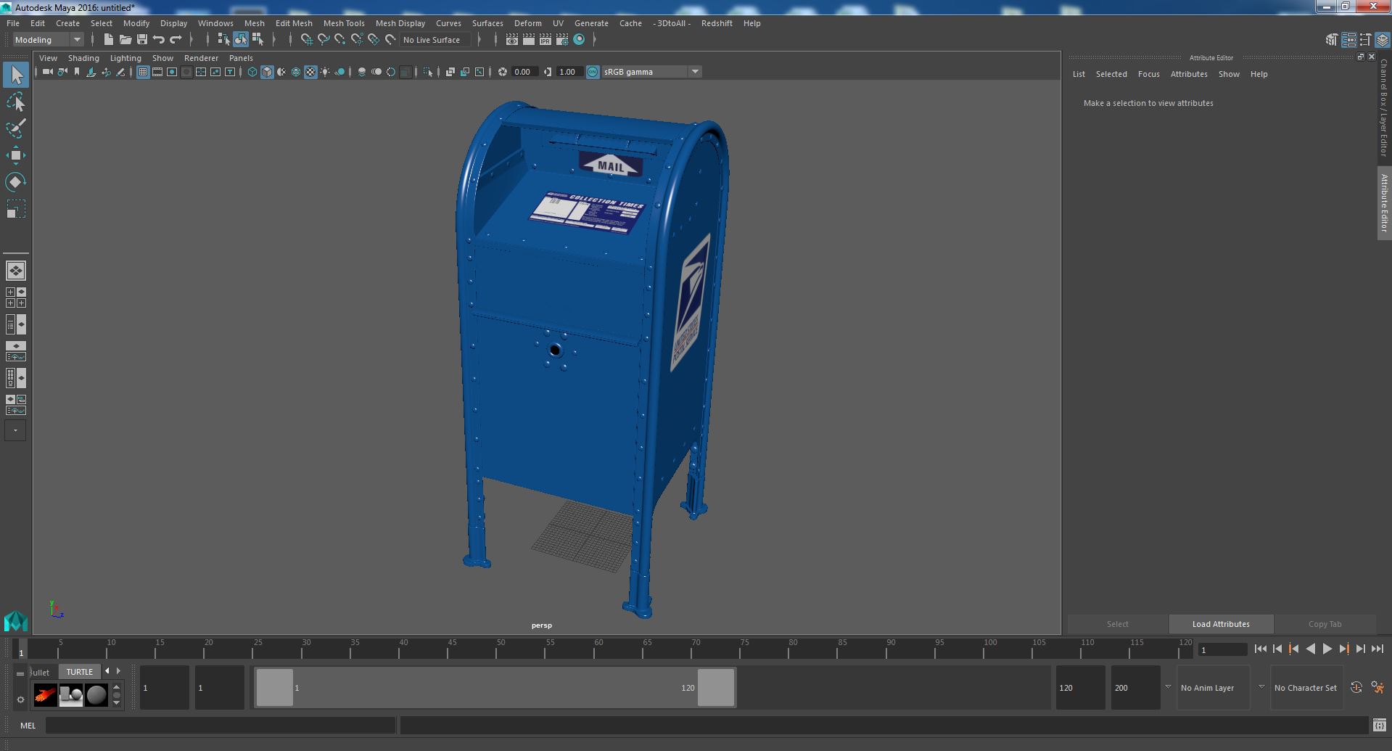This screenshot has height=751, width=1392.
Task: Expand extra layout options arrow below layouts
Action: (16, 430)
